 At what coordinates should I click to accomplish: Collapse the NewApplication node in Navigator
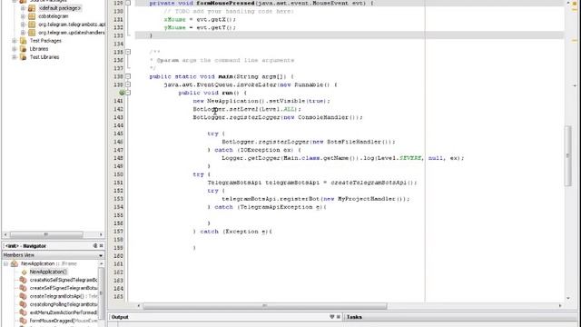click(x=6, y=263)
